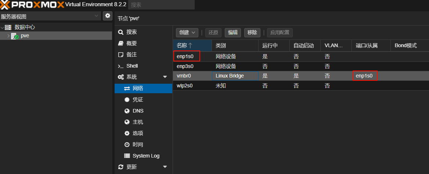Click the top search input field
The height and width of the screenshot is (174, 429).
161,5
